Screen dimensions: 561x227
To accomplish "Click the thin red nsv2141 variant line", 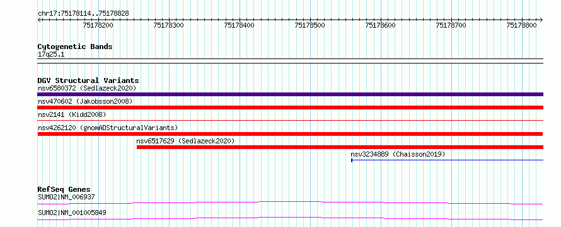I will [x=290, y=121].
